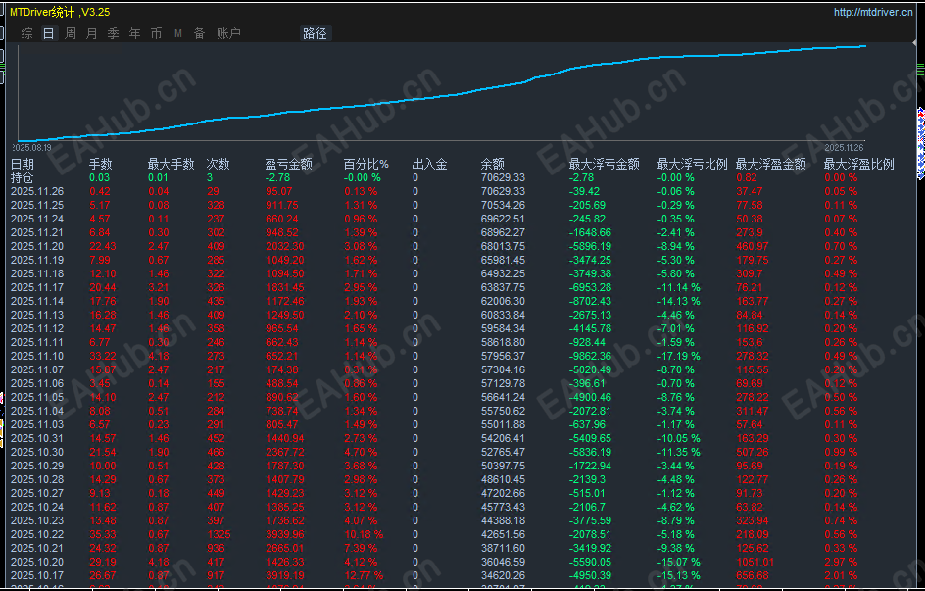Click profit amount 3939.96

point(285,534)
